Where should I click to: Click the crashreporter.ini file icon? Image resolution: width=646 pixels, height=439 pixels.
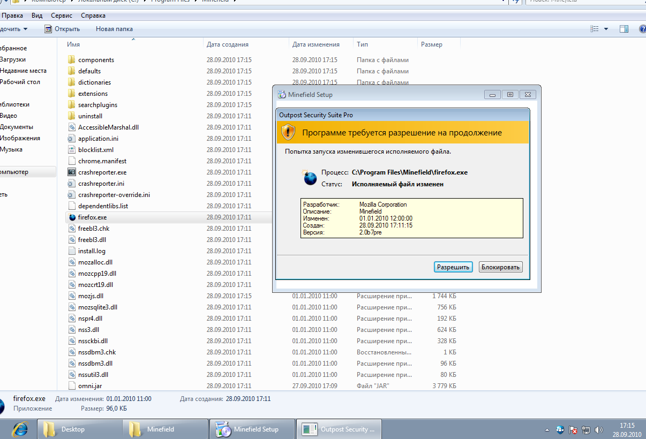(x=72, y=184)
